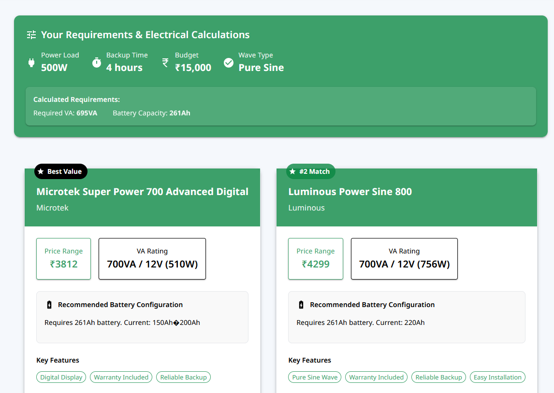Screen dimensions: 554x393
Task: Click the Microtek brand name
Action: click(52, 208)
